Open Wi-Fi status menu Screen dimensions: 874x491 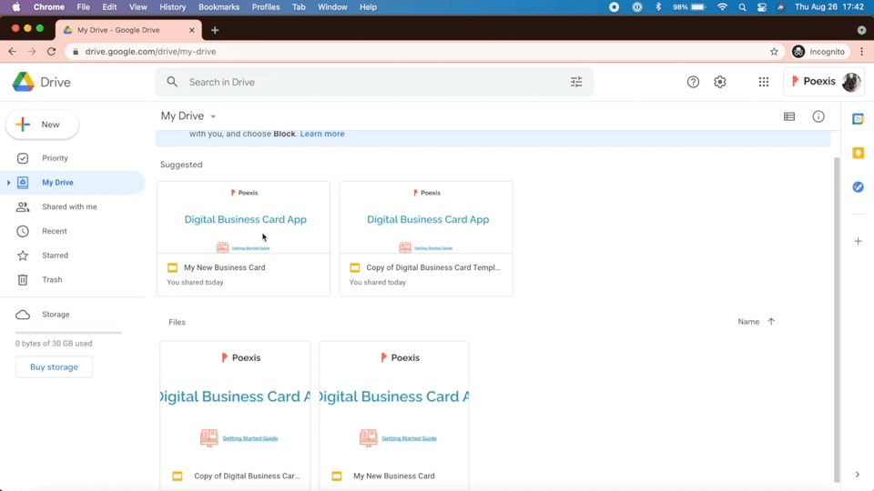722,7
